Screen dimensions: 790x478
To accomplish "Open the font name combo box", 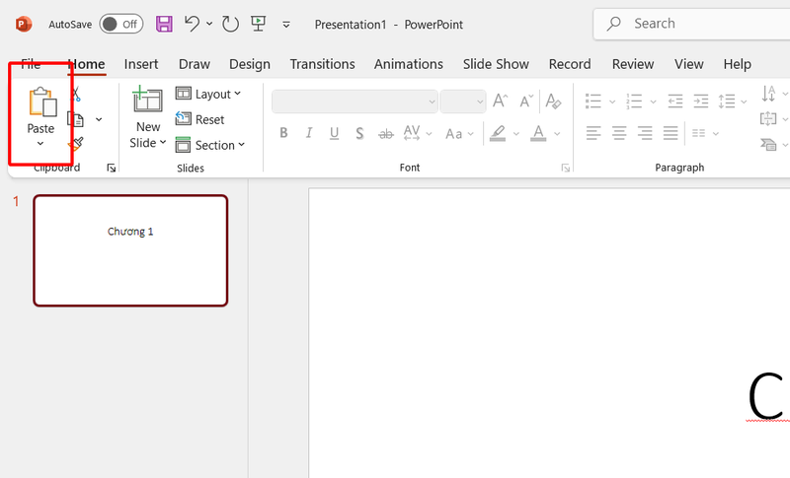I will (355, 102).
